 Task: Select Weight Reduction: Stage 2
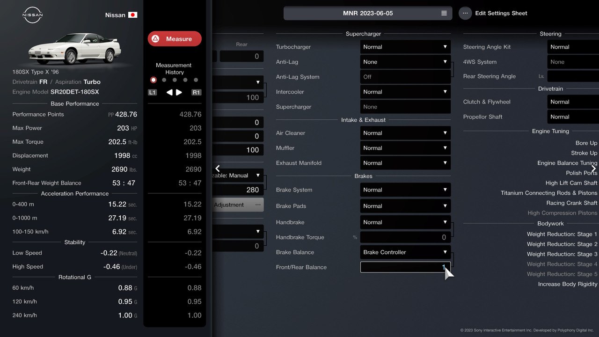(x=562, y=244)
